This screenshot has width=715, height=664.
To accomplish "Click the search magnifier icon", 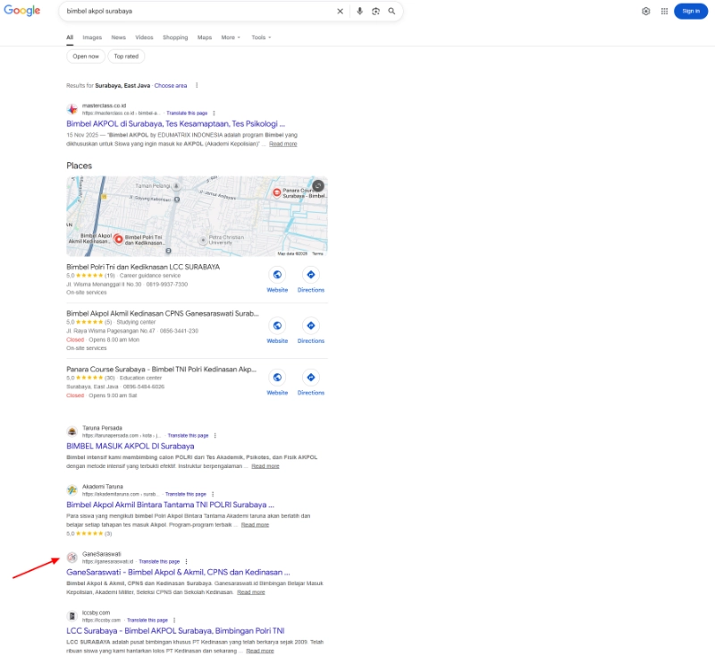I will coord(391,12).
